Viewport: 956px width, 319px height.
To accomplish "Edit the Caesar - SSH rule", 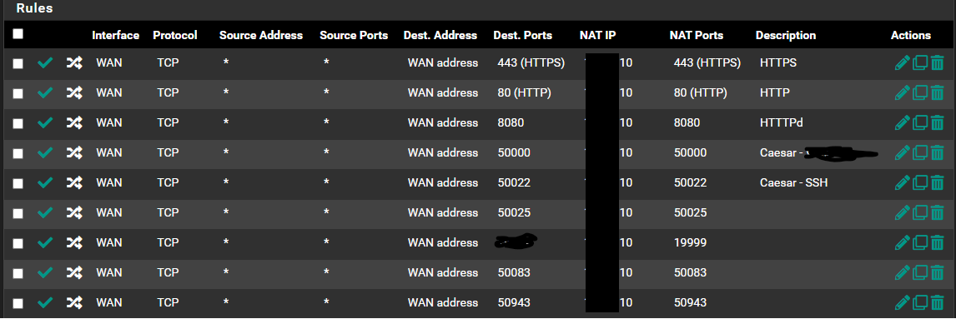I will coord(902,182).
